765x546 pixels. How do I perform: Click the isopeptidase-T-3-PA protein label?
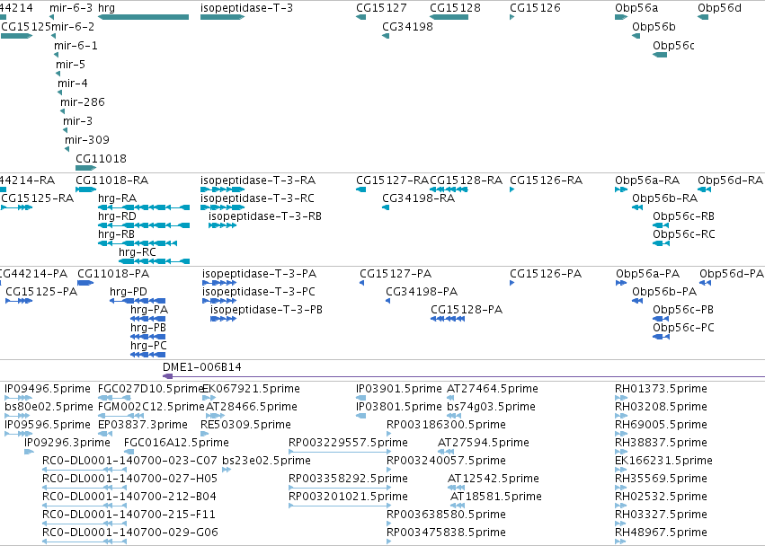[260, 274]
